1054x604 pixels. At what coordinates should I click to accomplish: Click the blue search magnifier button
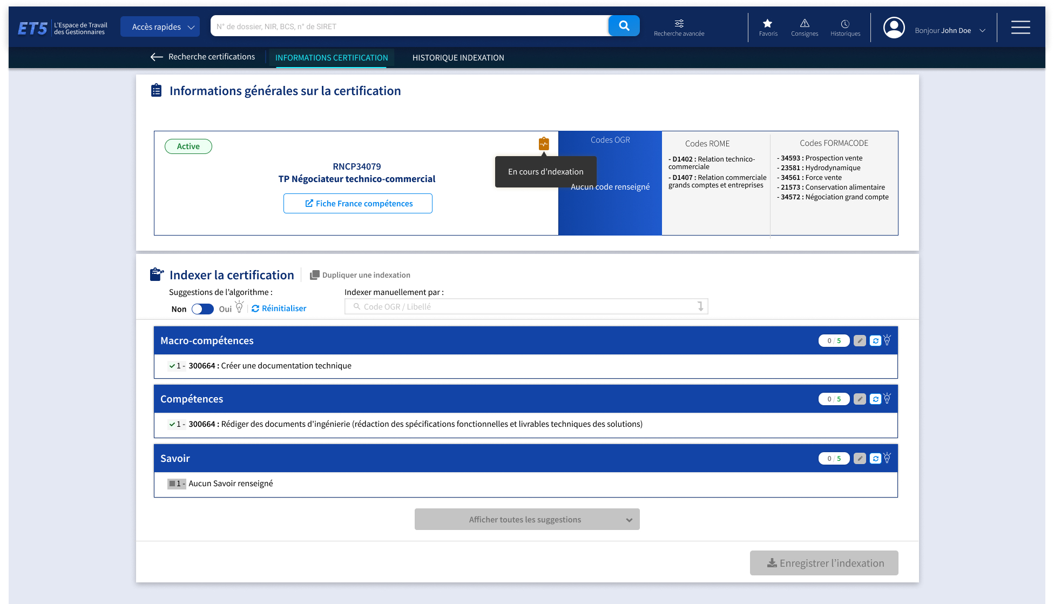pyautogui.click(x=624, y=26)
